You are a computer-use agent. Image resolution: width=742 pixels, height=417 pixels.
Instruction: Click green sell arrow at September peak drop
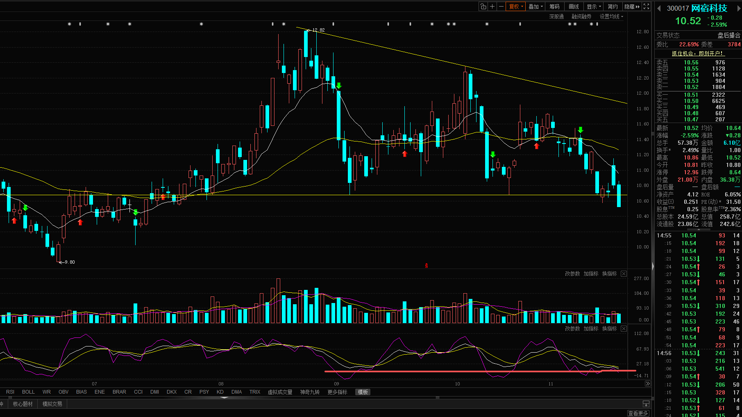click(338, 86)
